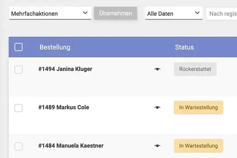Viewport: 237px width, 158px height.
Task: Click the chevron arrow of Mehrfachaktionen
Action: pyautogui.click(x=85, y=13)
